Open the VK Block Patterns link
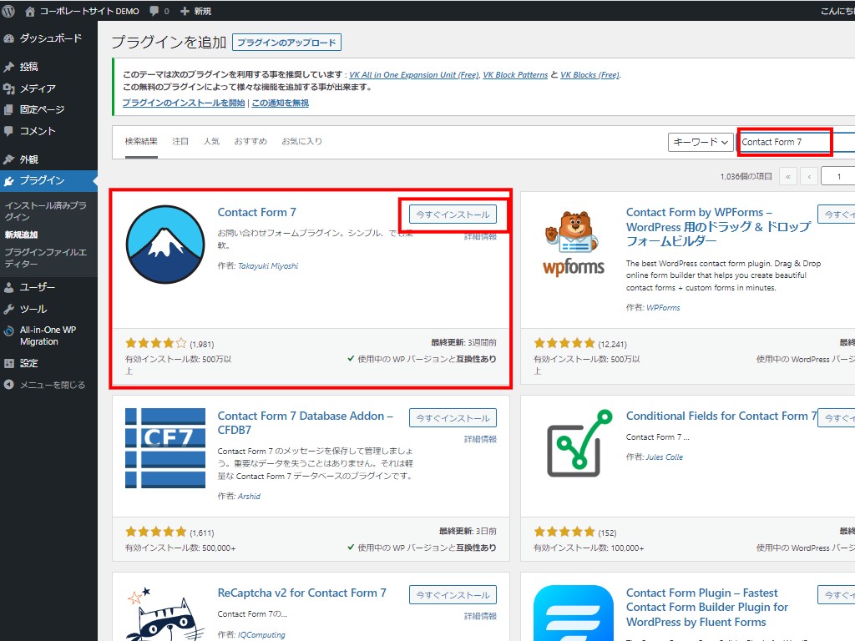The height and width of the screenshot is (641, 855). pyautogui.click(x=516, y=75)
